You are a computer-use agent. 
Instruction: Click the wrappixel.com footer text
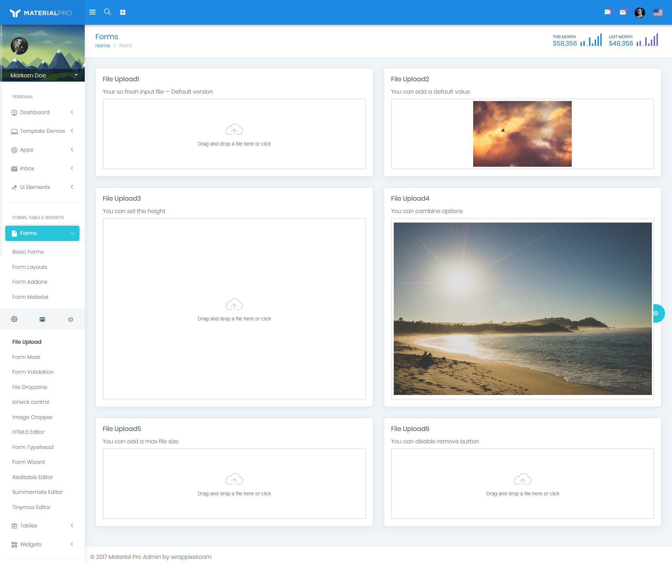click(191, 557)
